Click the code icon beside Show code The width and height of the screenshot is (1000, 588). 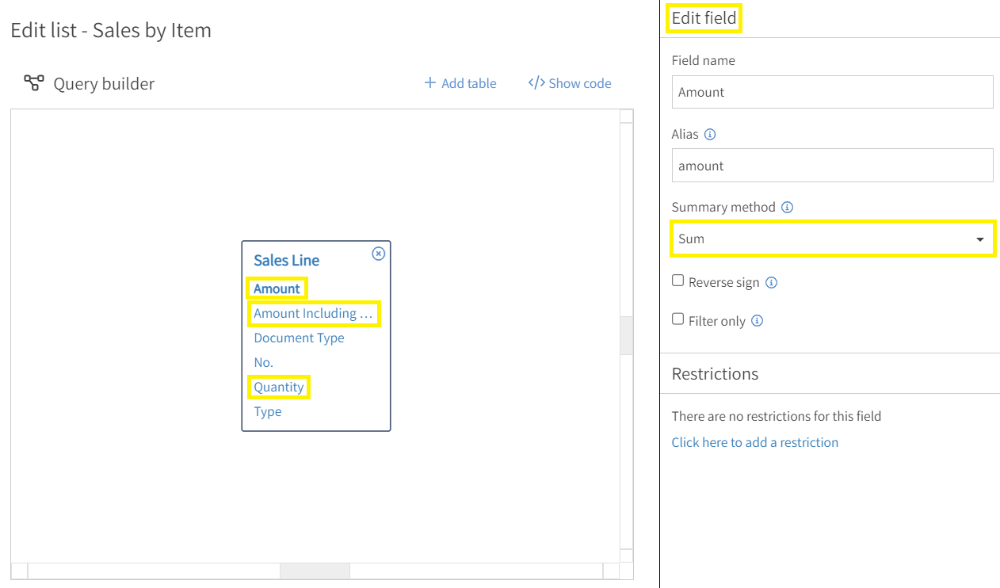[x=537, y=82]
